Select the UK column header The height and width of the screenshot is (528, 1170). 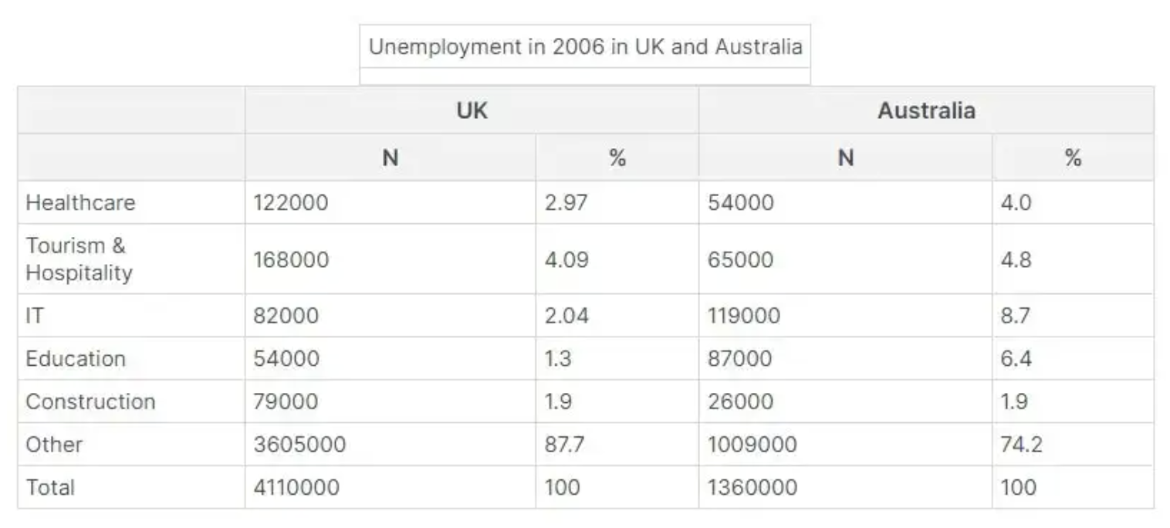[x=472, y=110]
